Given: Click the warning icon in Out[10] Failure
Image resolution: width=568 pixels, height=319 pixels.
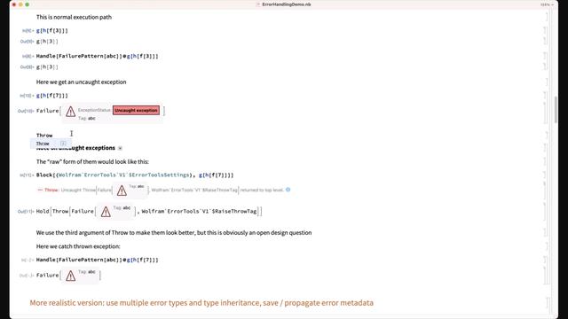Looking at the screenshot, I should pos(71,112).
